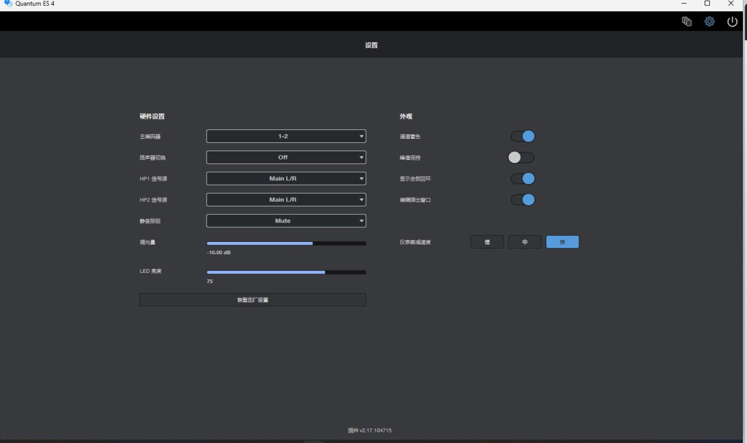The height and width of the screenshot is (443, 747).
Task: Click the settings gear icon
Action: click(x=709, y=22)
